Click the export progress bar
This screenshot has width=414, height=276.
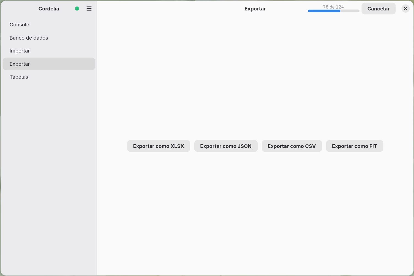pyautogui.click(x=334, y=11)
